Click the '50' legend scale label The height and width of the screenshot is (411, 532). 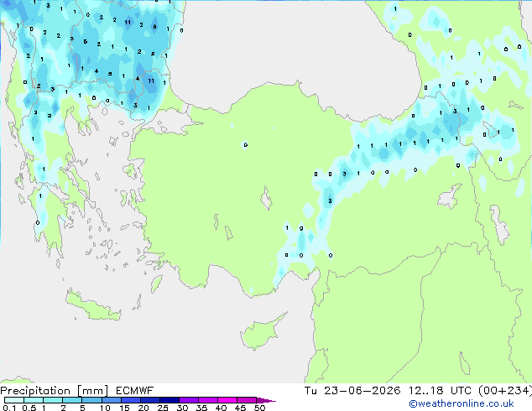click(x=260, y=408)
